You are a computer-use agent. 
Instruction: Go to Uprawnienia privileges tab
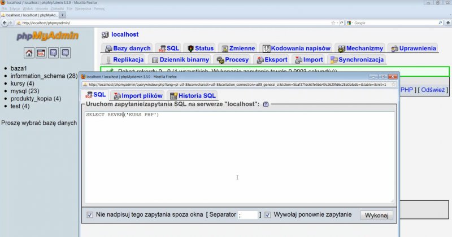tap(412, 49)
